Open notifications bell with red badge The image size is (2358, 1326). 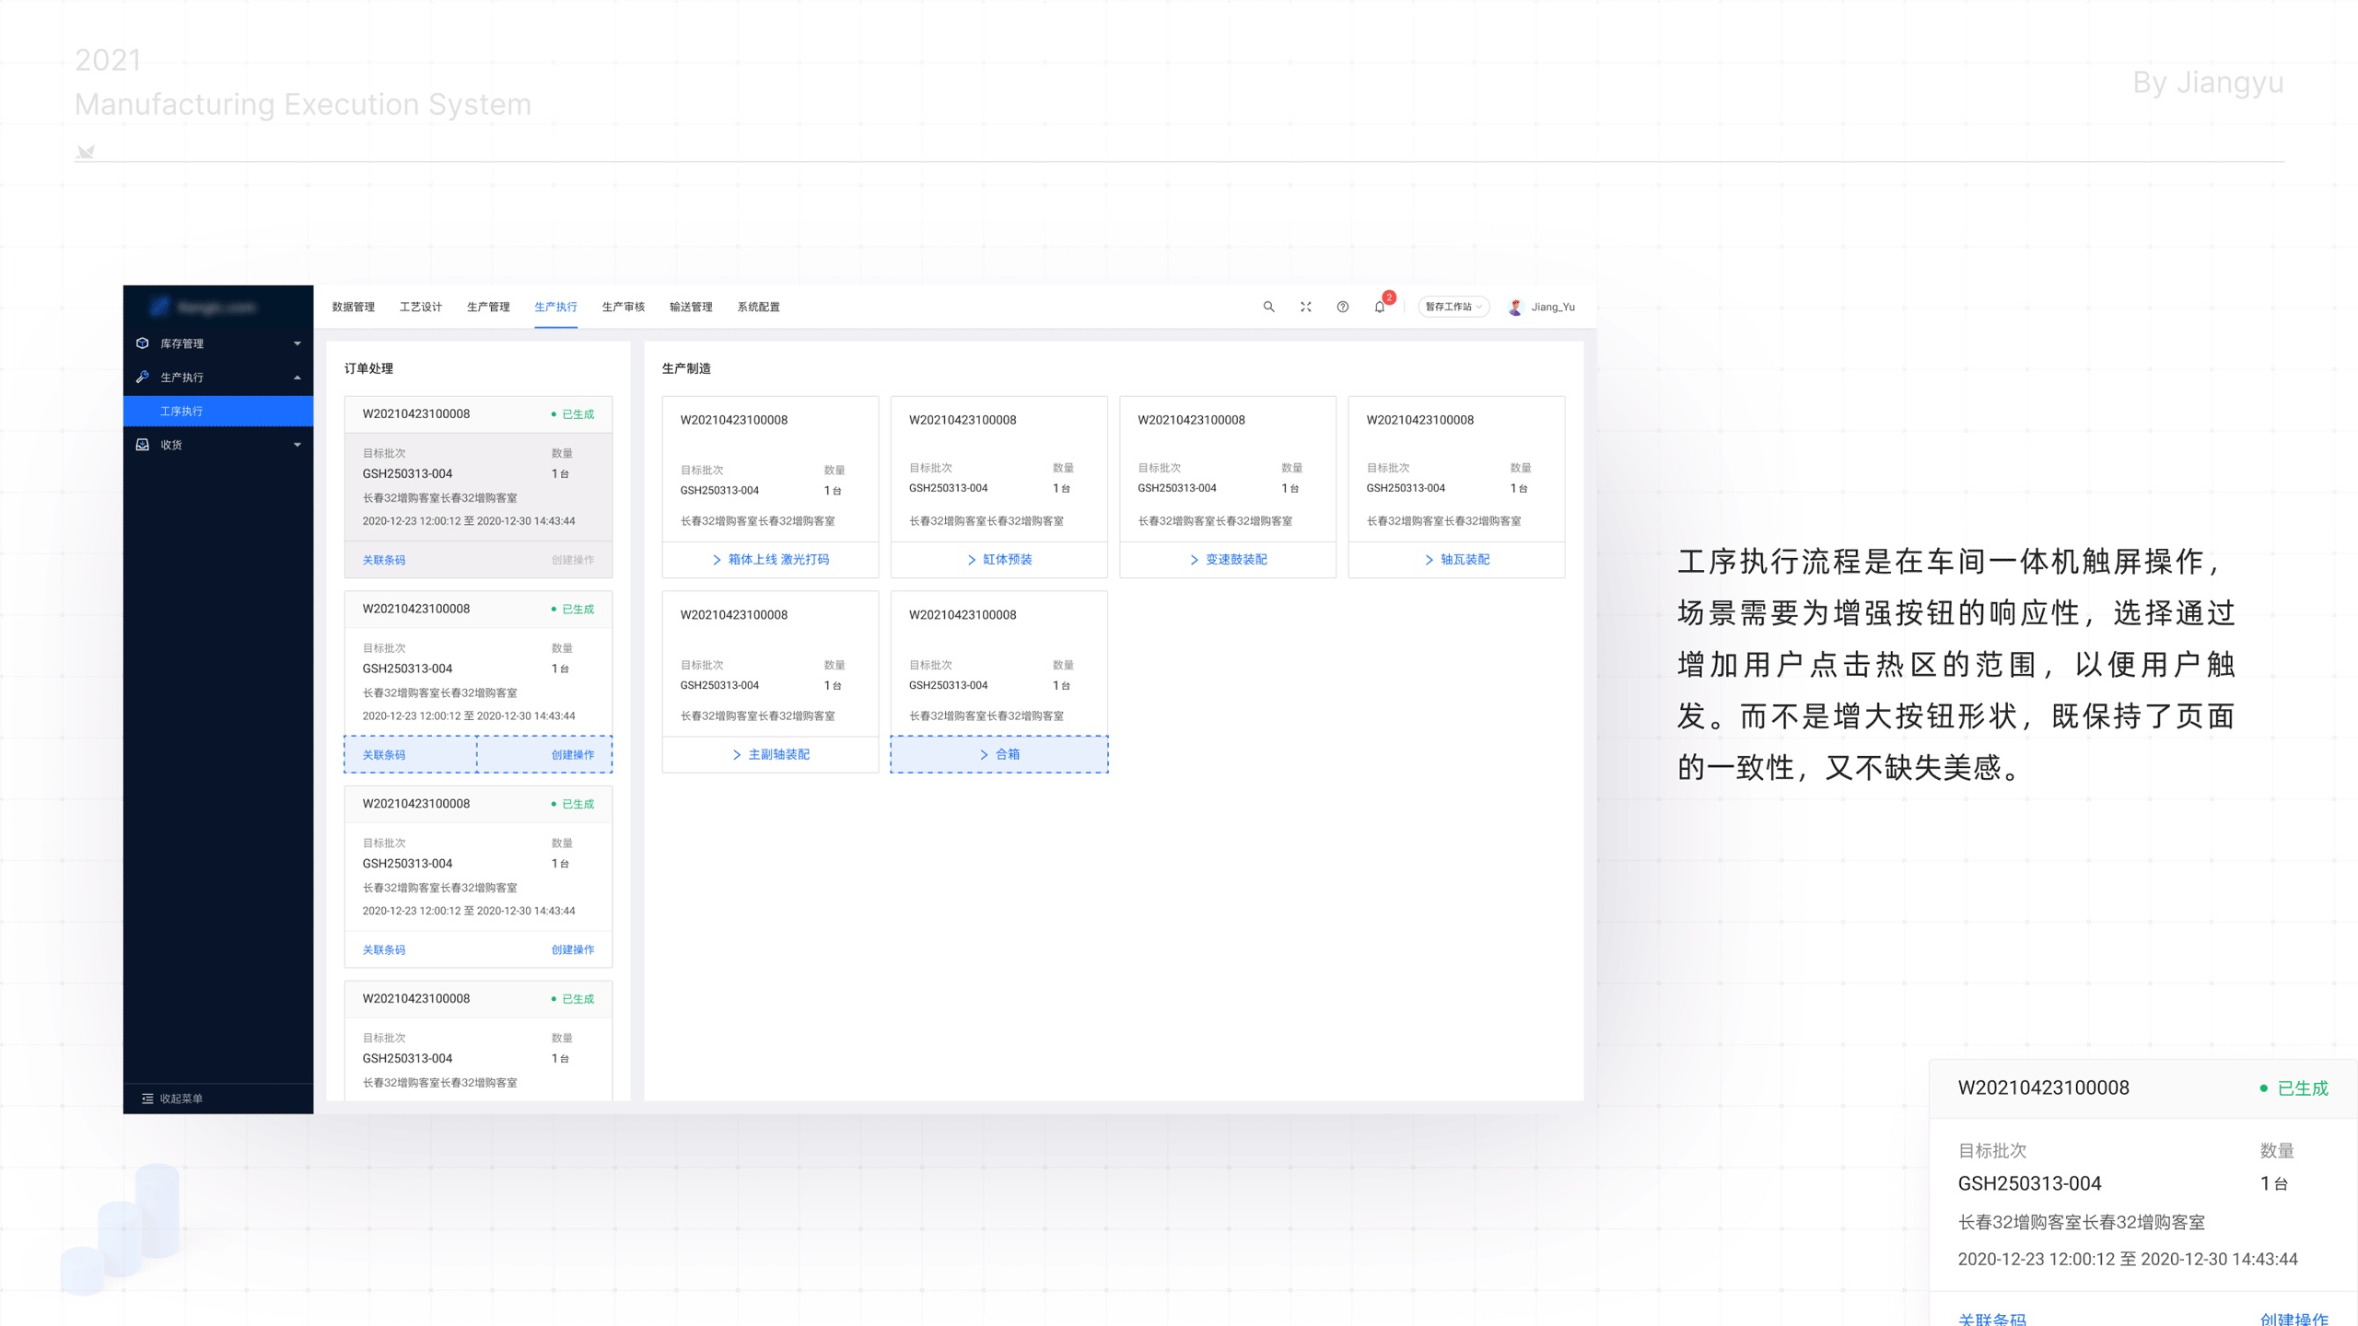1380,307
